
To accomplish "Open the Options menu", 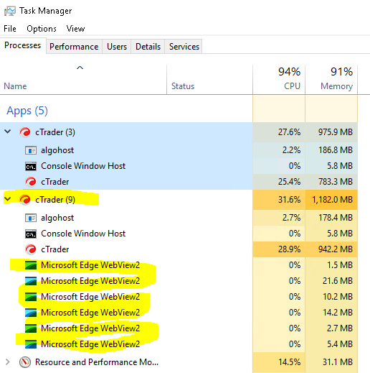I will [x=42, y=29].
